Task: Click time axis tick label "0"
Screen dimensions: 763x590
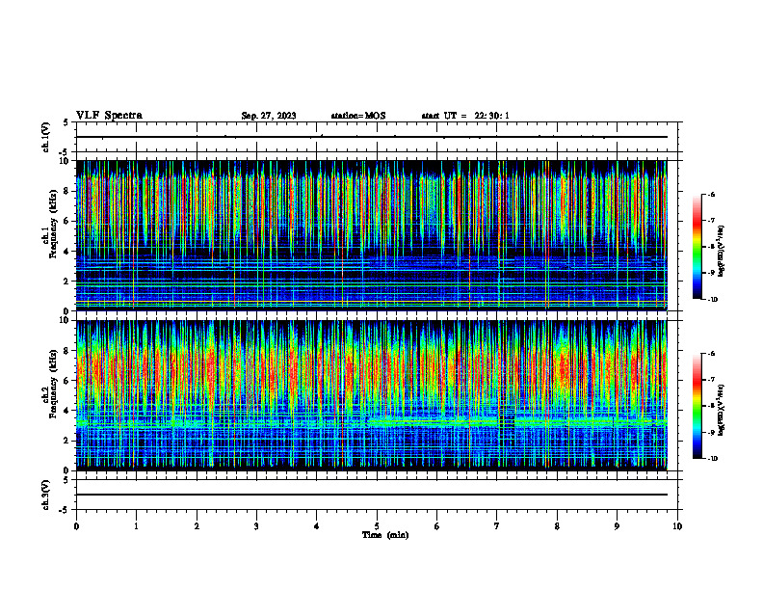Action: click(x=76, y=526)
